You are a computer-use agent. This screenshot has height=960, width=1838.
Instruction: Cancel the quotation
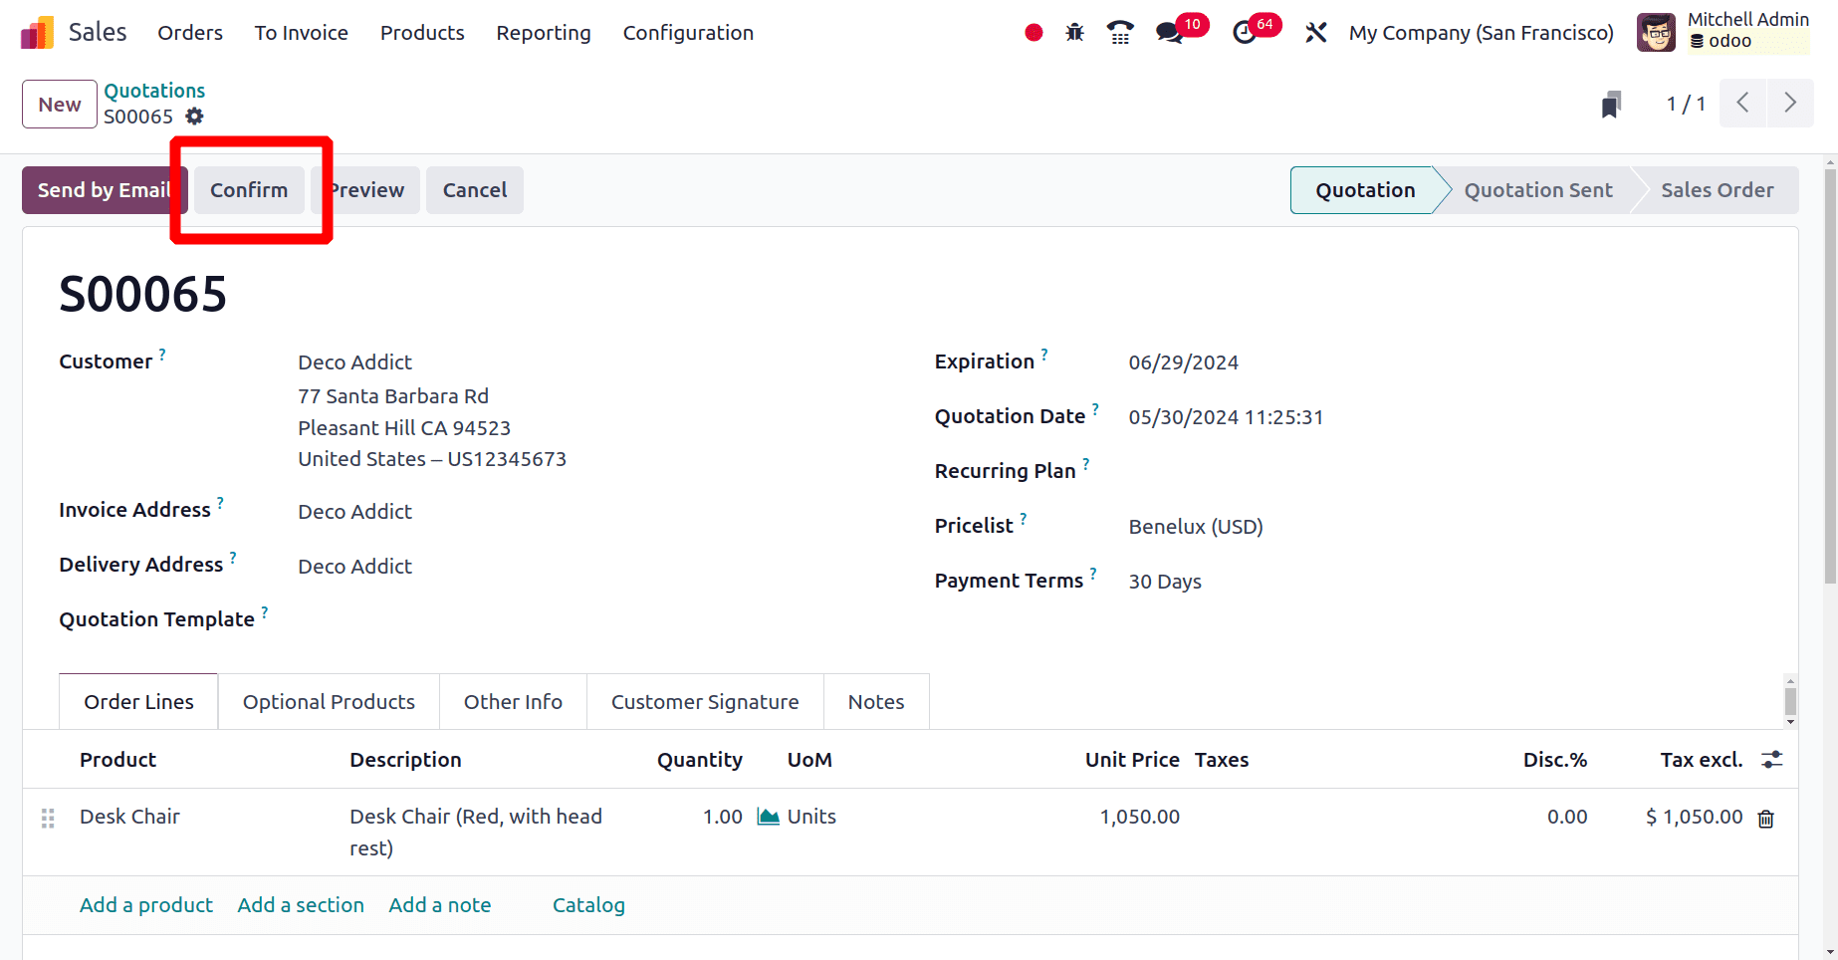(475, 190)
